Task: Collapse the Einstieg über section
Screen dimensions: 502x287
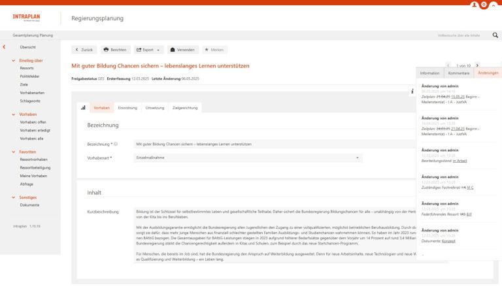Action: point(14,61)
